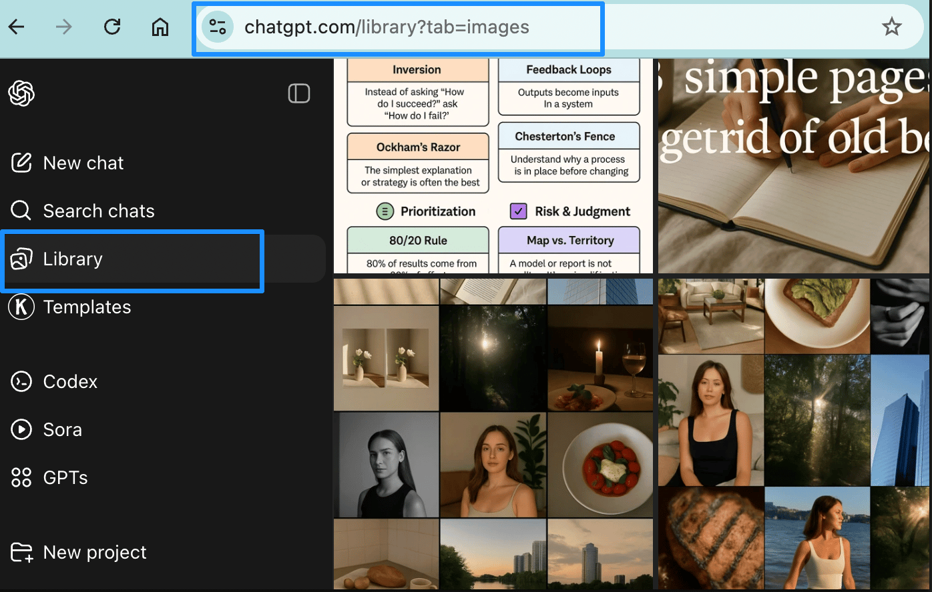Bookmark this page with star icon

891,27
